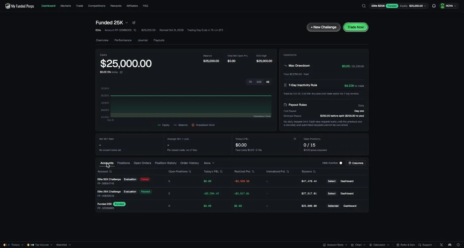Toggle the Drawdown Zone legend series
The image size is (464, 248).
coord(203,125)
